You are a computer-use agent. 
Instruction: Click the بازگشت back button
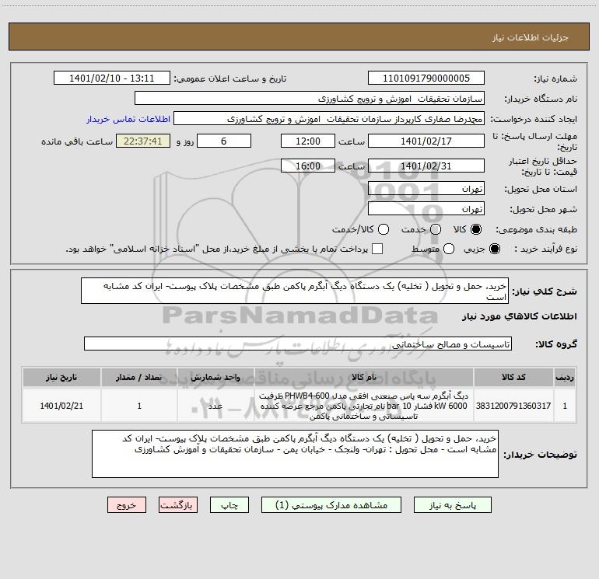(x=178, y=505)
